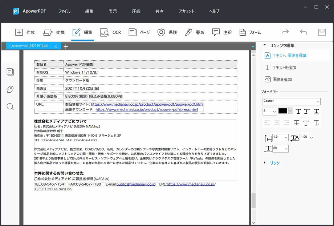Select the 署名 (signature) pen tool
The image size is (334, 226).
click(x=194, y=32)
